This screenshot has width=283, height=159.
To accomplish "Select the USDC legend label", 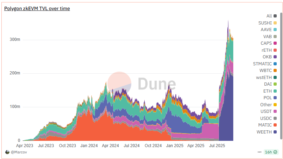I will (x=266, y=118).
